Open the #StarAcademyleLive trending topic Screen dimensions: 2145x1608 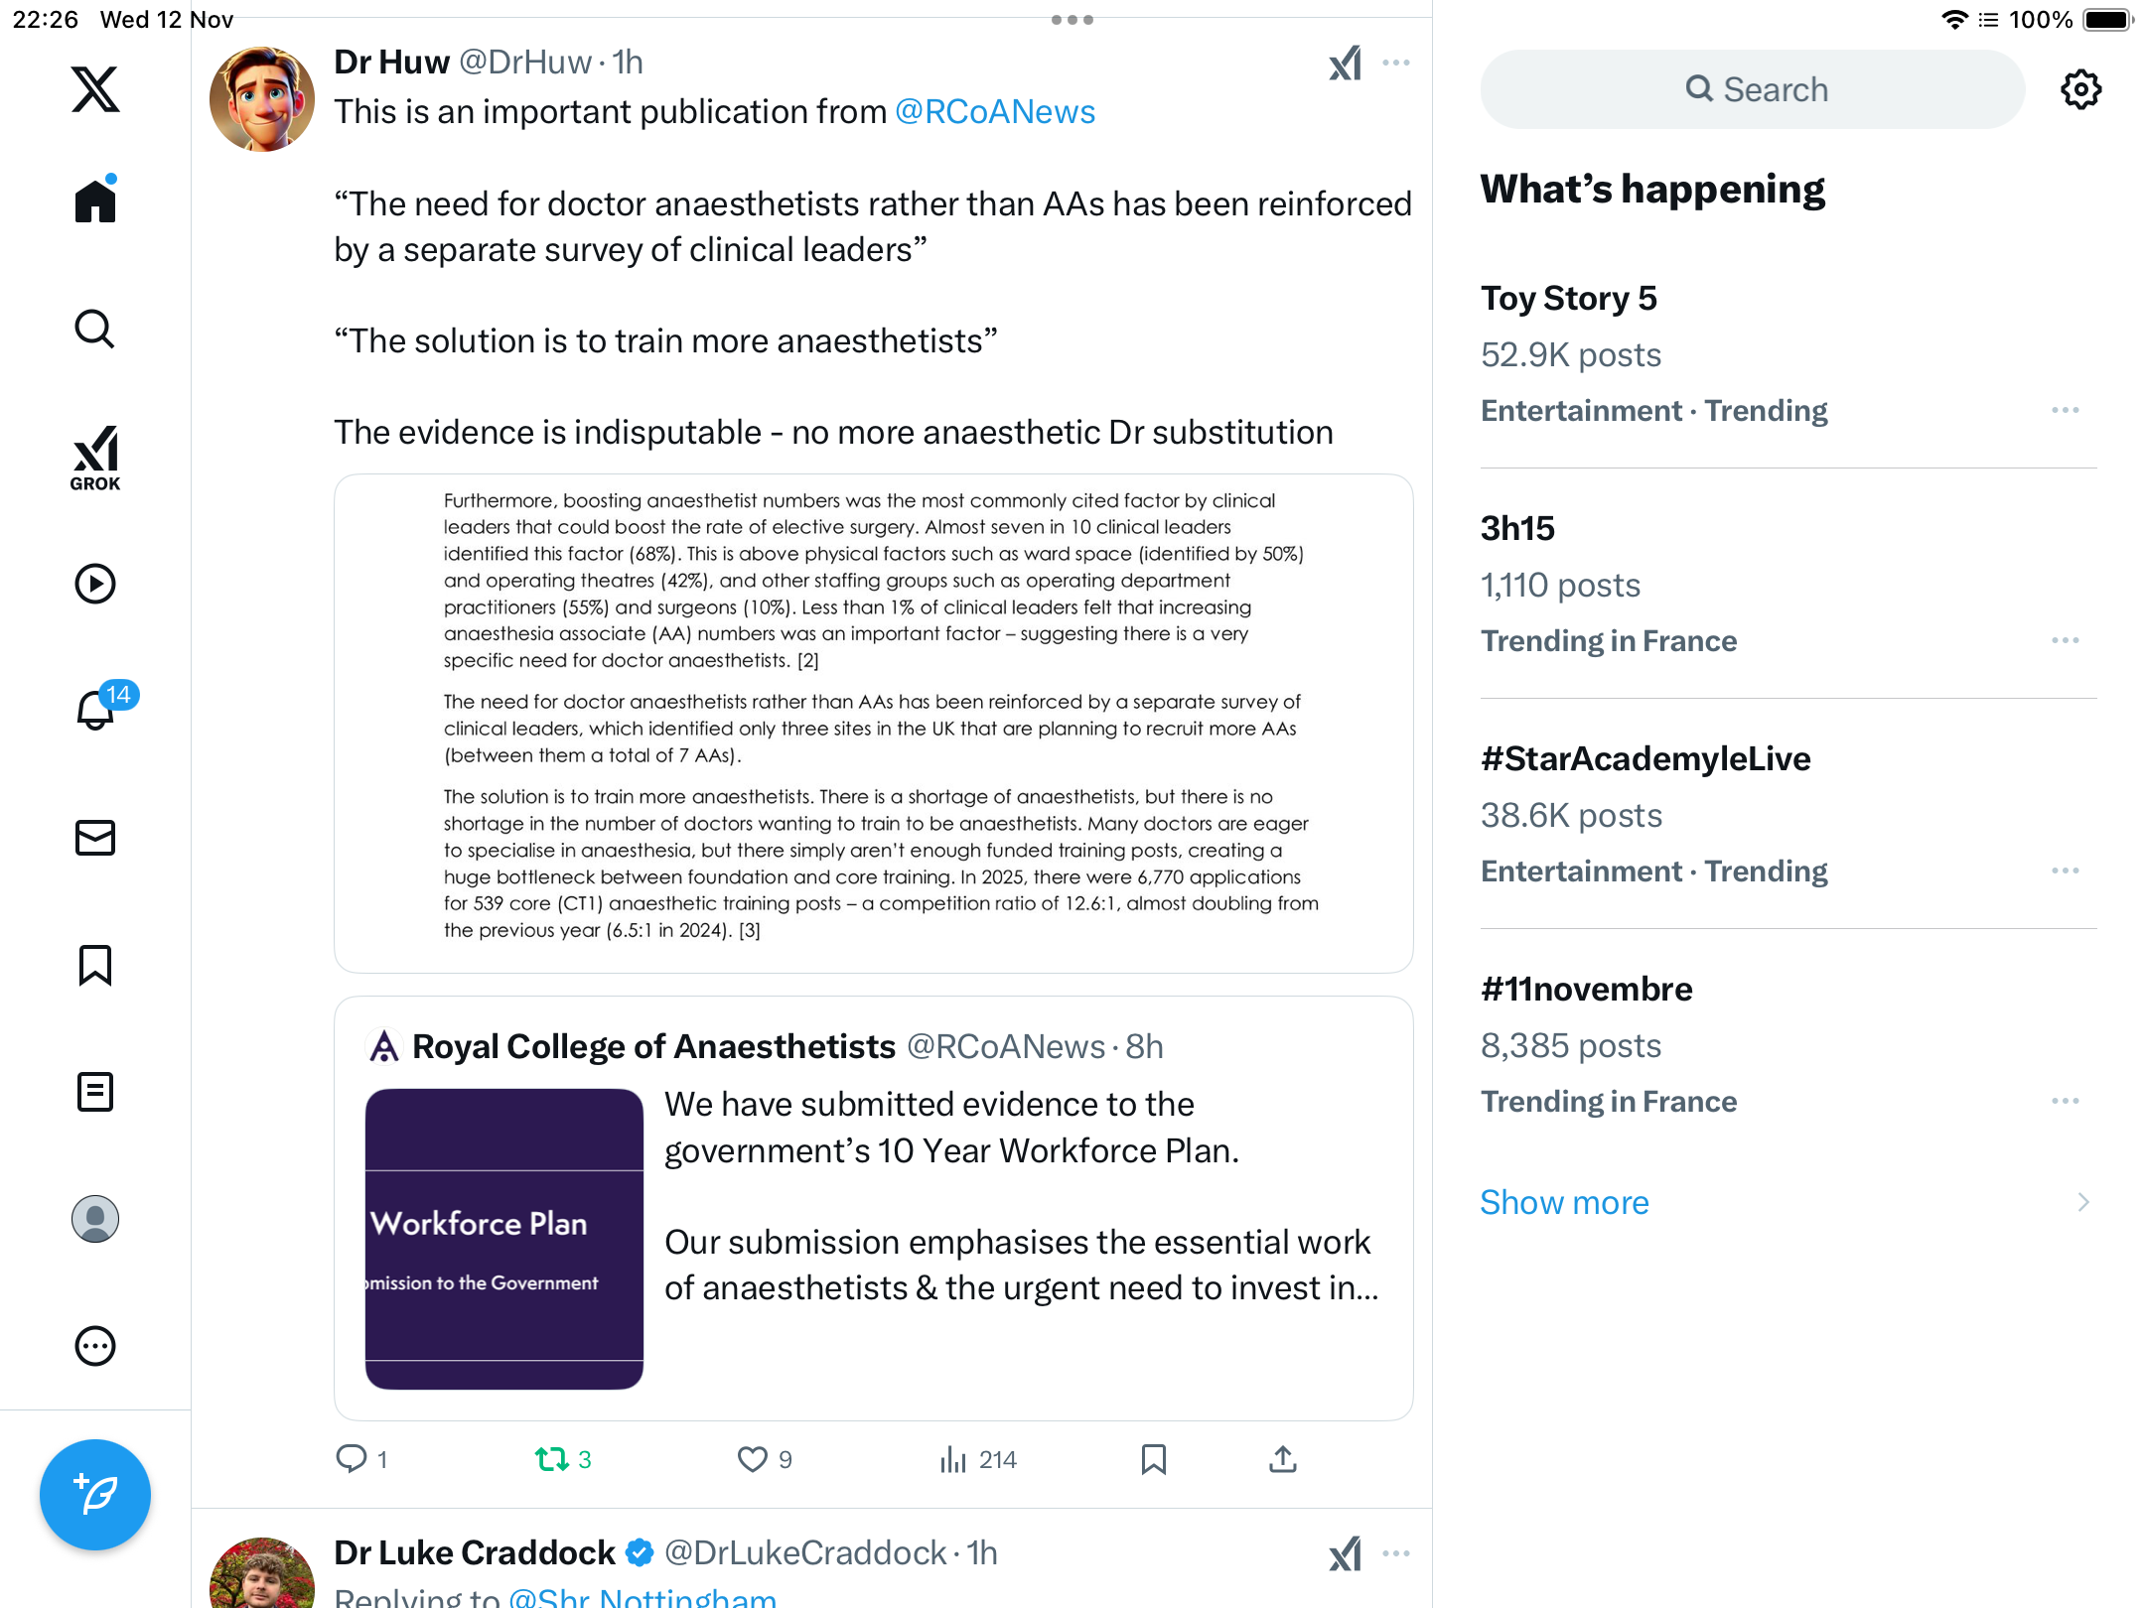(1644, 759)
